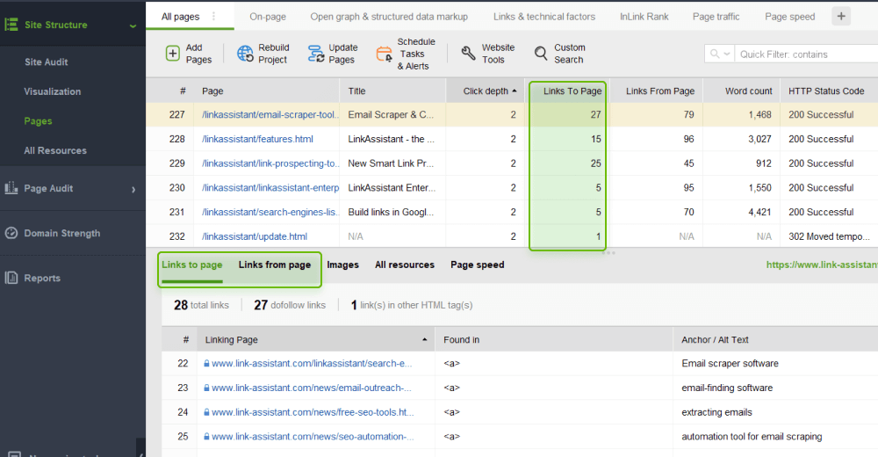This screenshot has height=457, width=878.
Task: Open the Domain Strength section
Action: click(62, 233)
